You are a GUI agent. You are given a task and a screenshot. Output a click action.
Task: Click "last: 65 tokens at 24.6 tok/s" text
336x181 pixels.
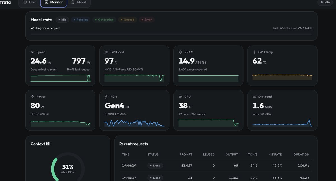(x=293, y=28)
